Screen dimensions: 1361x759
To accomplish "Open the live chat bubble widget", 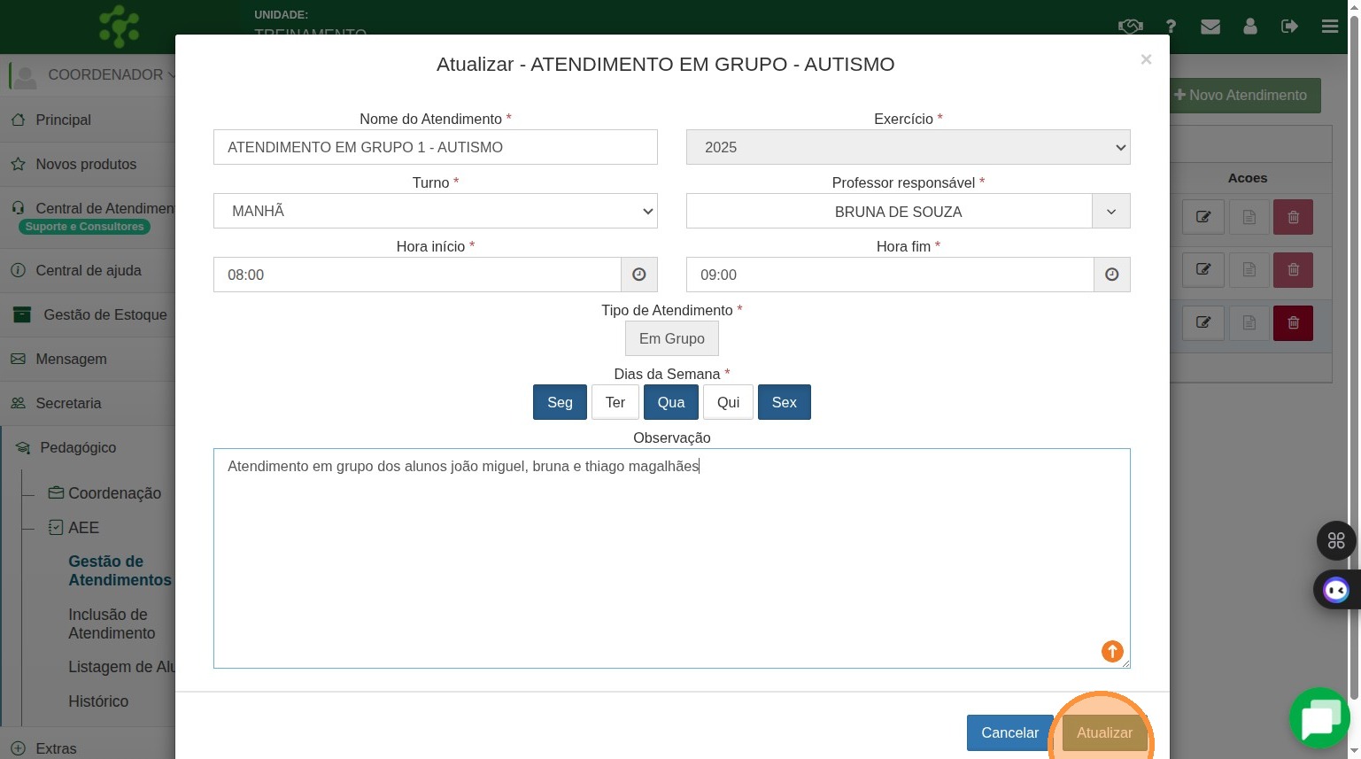I will coord(1319,718).
